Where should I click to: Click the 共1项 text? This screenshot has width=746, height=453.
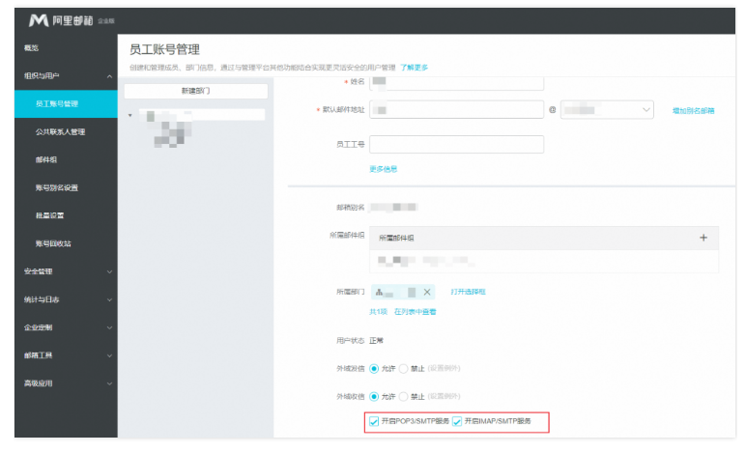378,312
